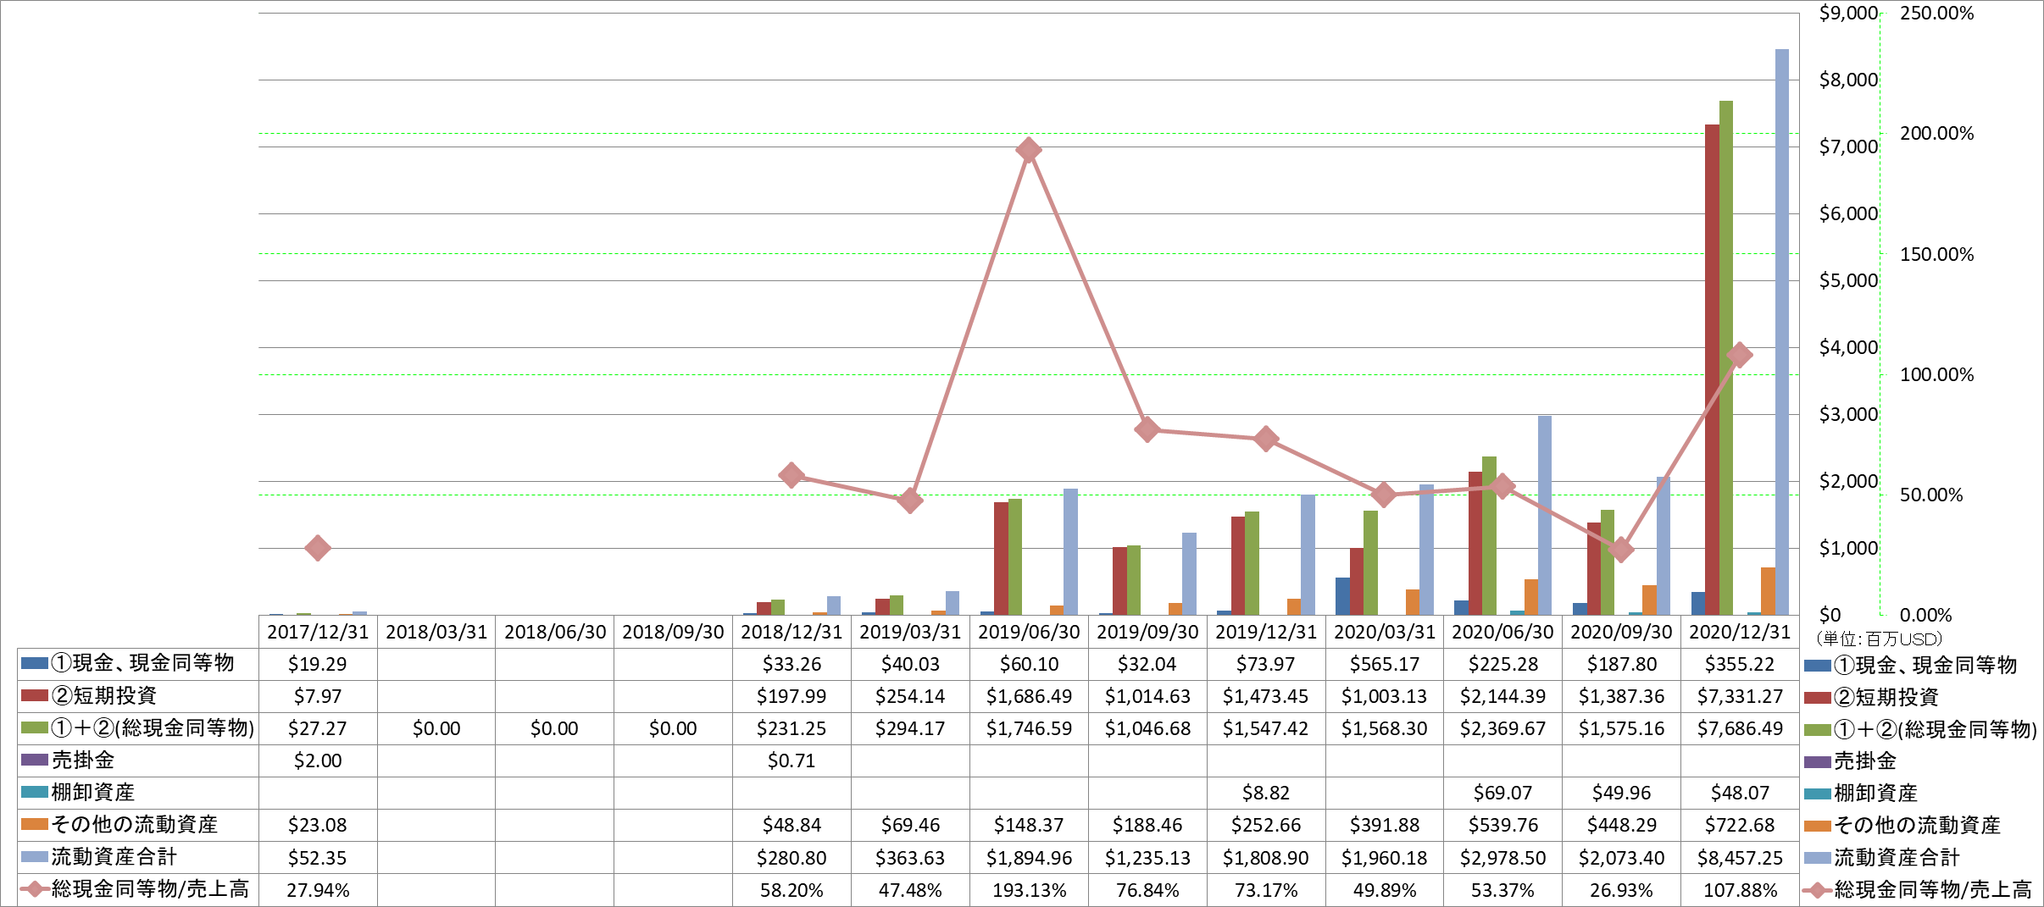The width and height of the screenshot is (2044, 907).
Task: Click the $0.00 cell under 2018/03/31
Action: 436,728
